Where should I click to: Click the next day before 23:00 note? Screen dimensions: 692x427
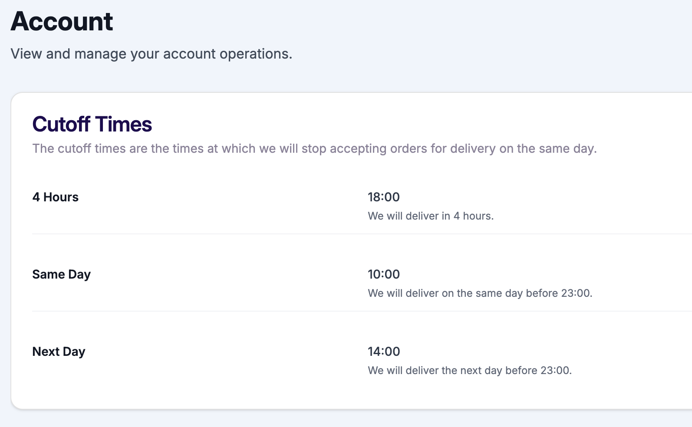coord(469,371)
